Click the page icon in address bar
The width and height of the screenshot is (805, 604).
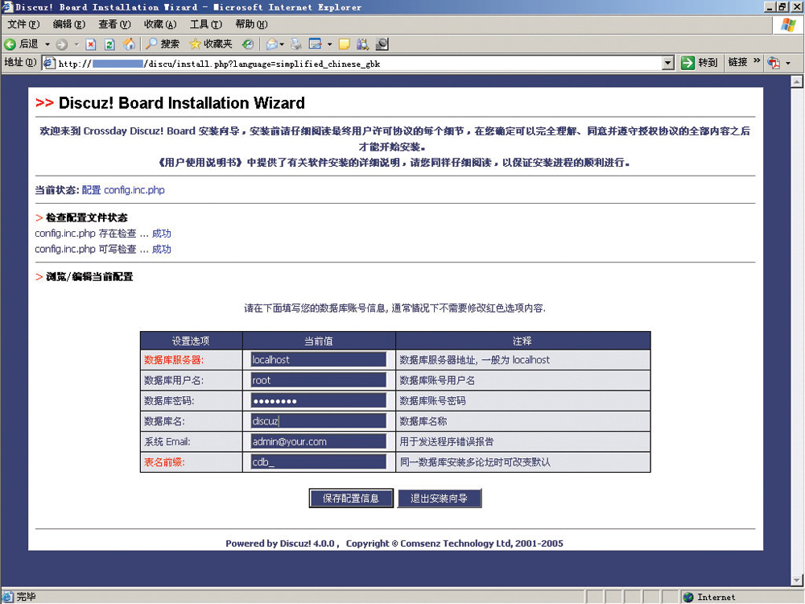(x=49, y=63)
